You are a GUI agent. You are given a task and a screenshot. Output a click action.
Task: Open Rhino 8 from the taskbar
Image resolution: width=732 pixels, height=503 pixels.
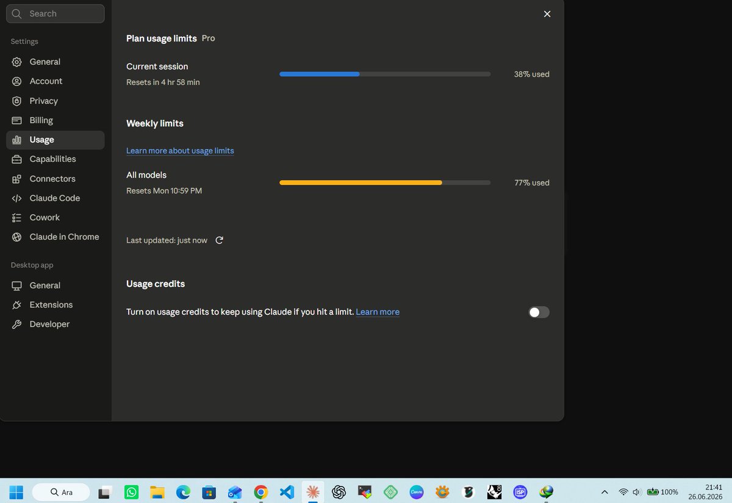(495, 492)
